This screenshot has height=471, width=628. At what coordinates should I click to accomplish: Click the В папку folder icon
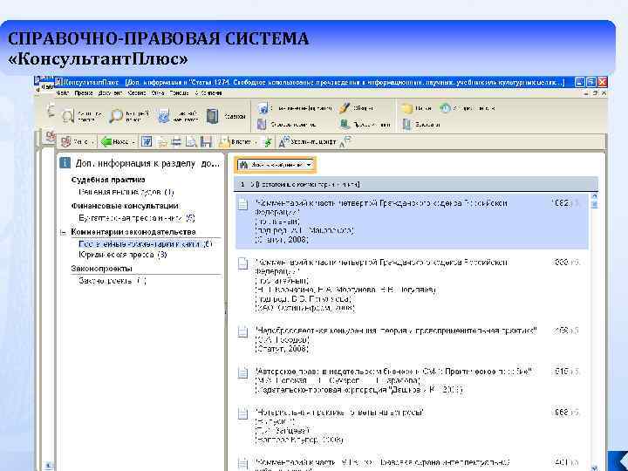224,142
